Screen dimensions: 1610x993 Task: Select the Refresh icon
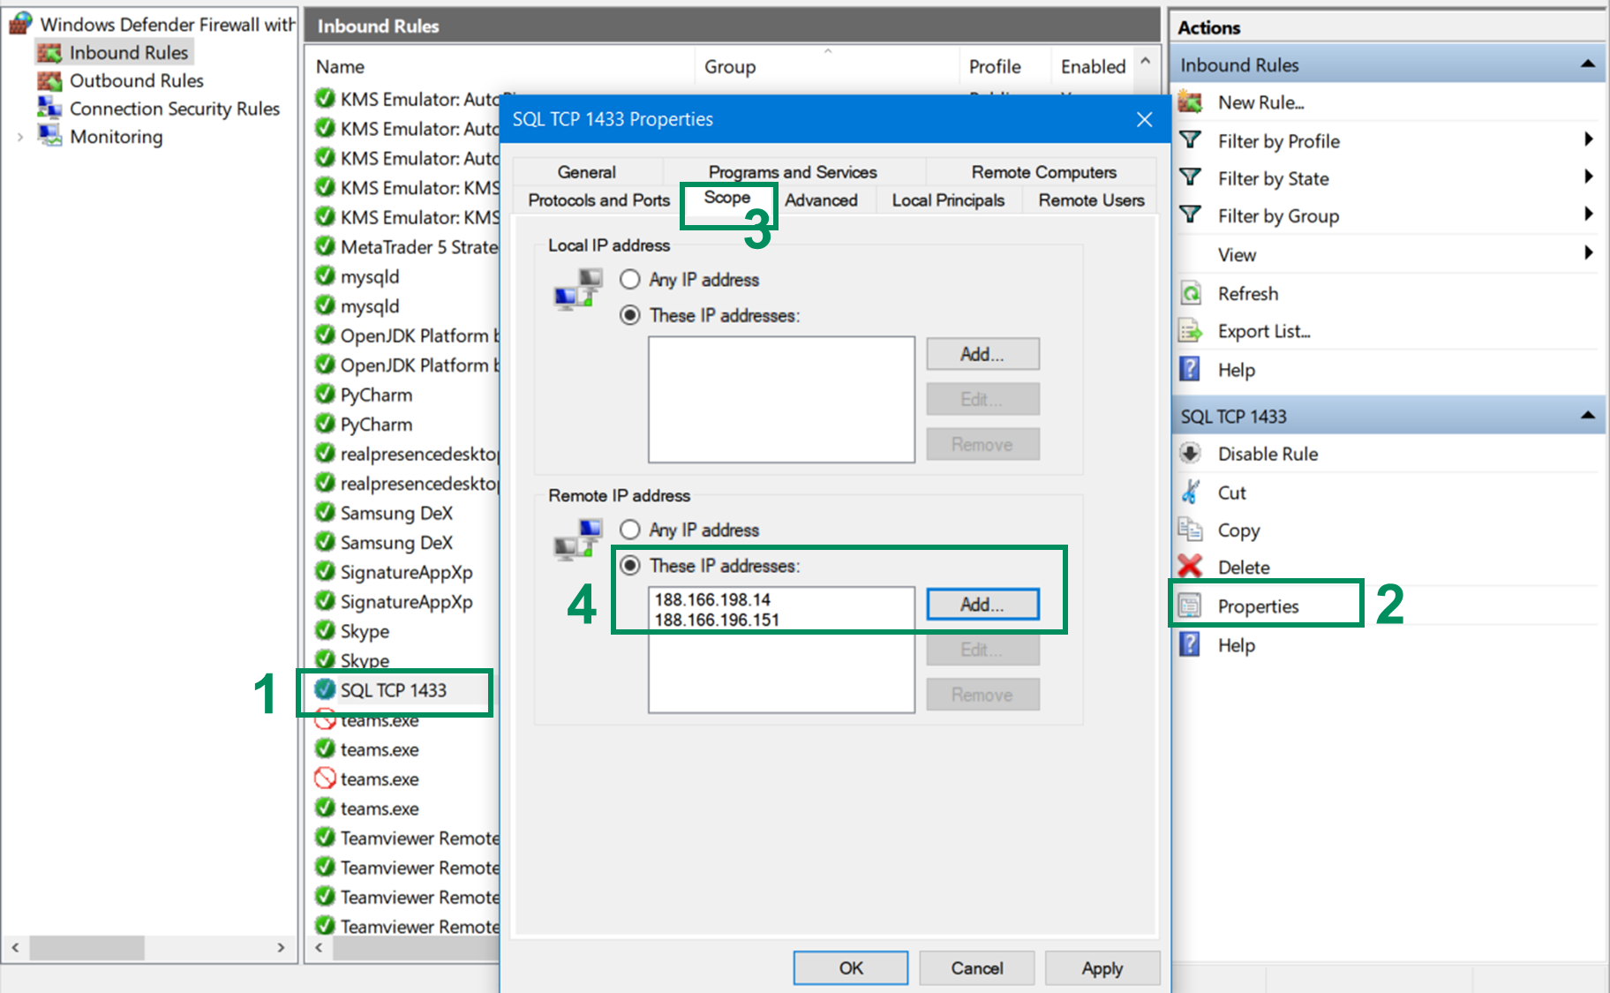point(1190,292)
